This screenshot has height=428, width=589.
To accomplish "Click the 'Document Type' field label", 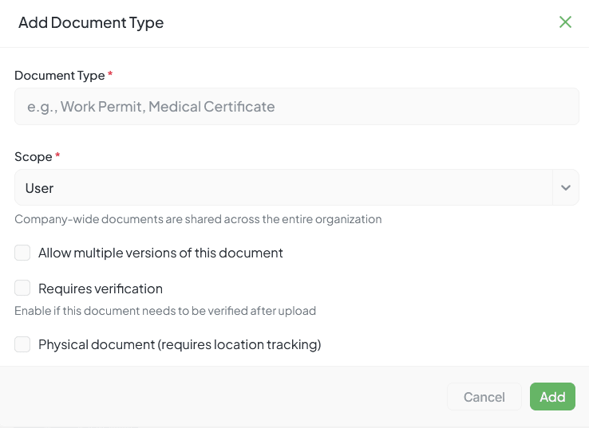I will pos(59,75).
